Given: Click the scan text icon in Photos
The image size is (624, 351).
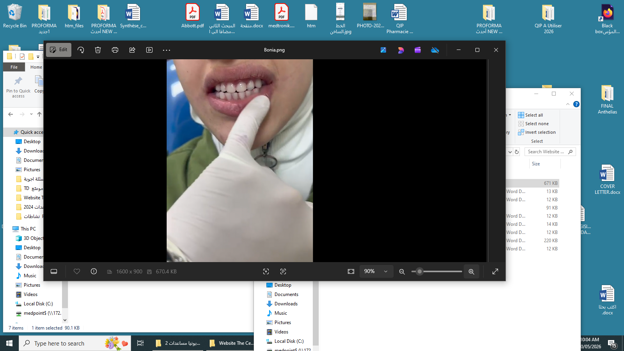Looking at the screenshot, I should point(283,271).
